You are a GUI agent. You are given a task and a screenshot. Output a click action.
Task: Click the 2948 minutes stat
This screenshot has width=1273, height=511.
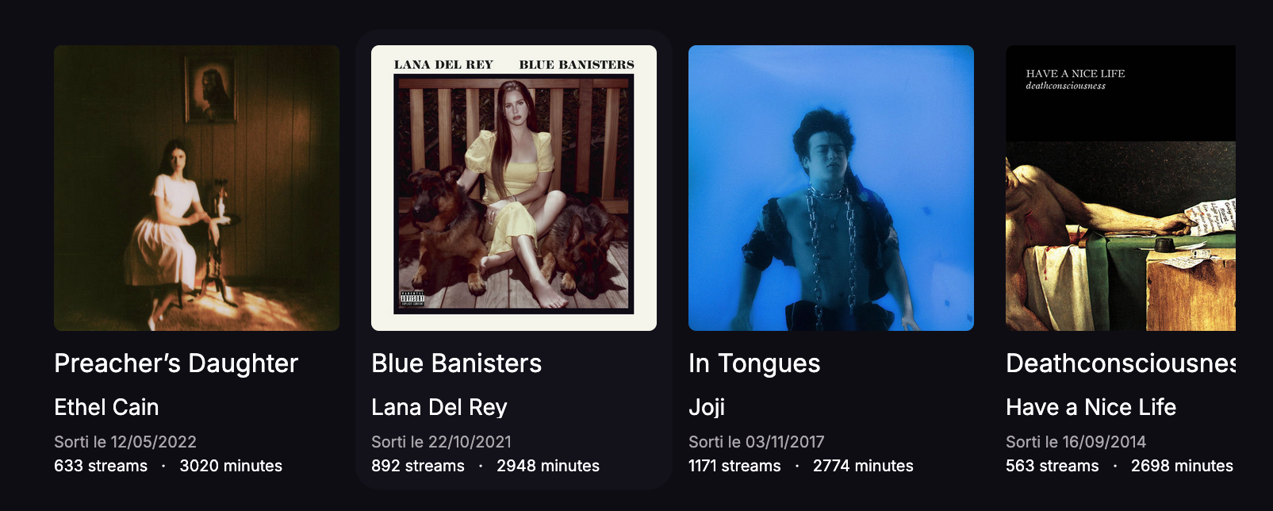pos(548,466)
